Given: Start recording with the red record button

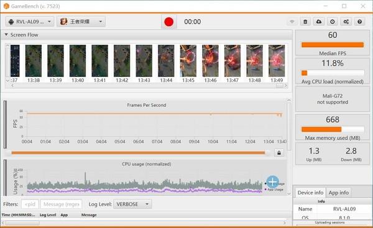Looking at the screenshot, I should (x=169, y=22).
